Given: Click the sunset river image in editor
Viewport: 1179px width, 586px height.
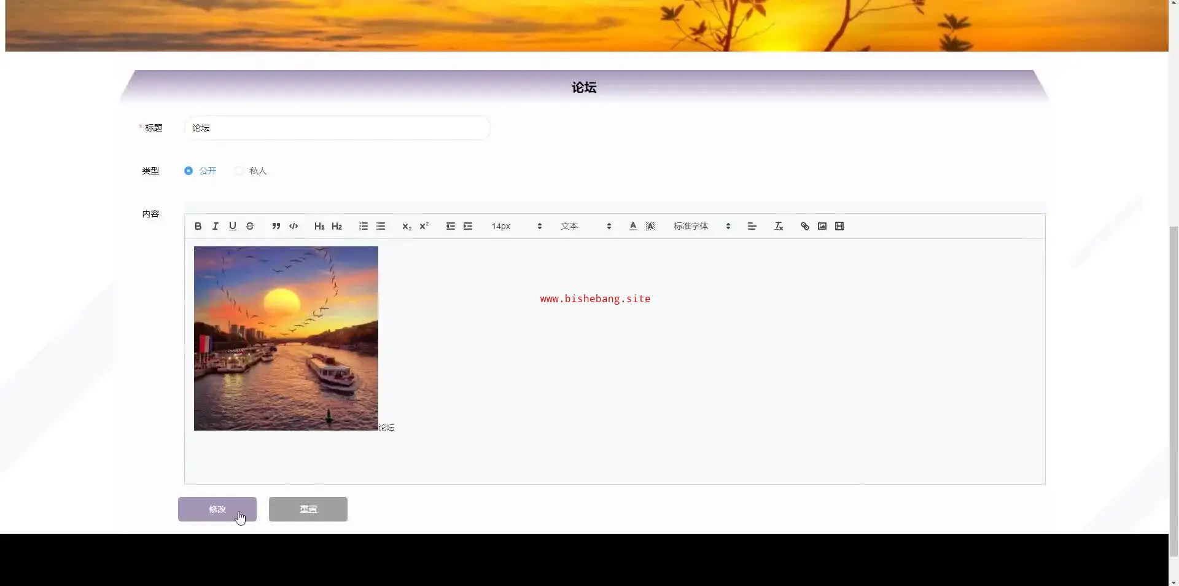Looking at the screenshot, I should click(286, 338).
